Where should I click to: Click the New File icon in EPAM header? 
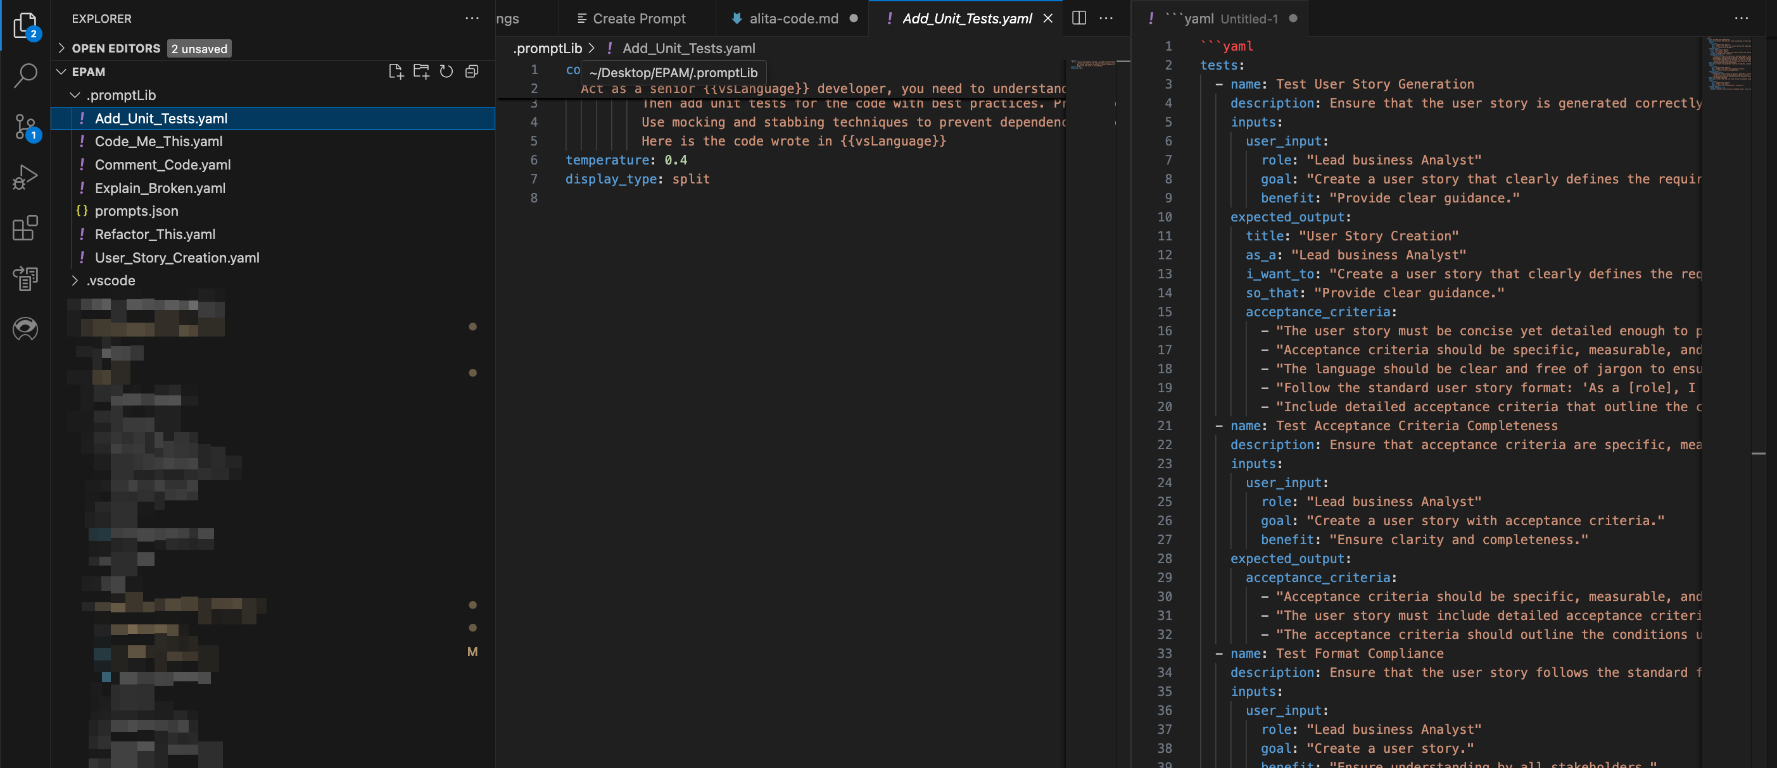[396, 71]
